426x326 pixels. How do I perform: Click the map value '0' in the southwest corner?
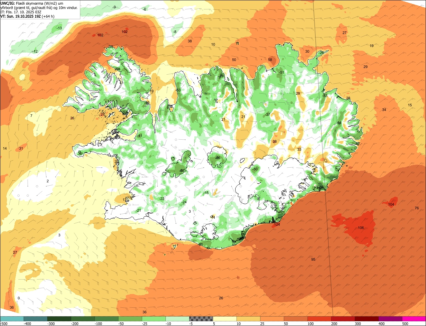(19, 298)
